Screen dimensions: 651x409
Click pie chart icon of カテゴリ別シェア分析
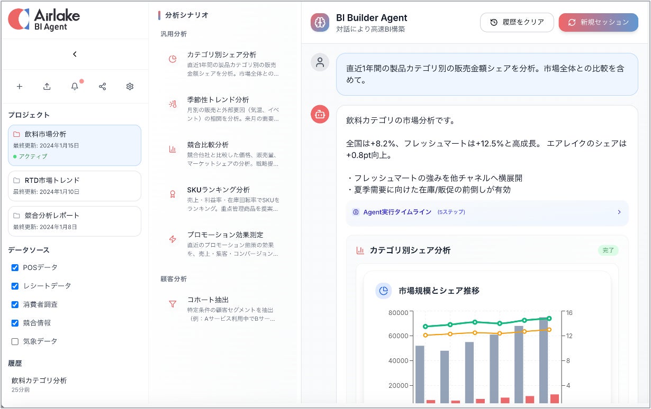[173, 59]
